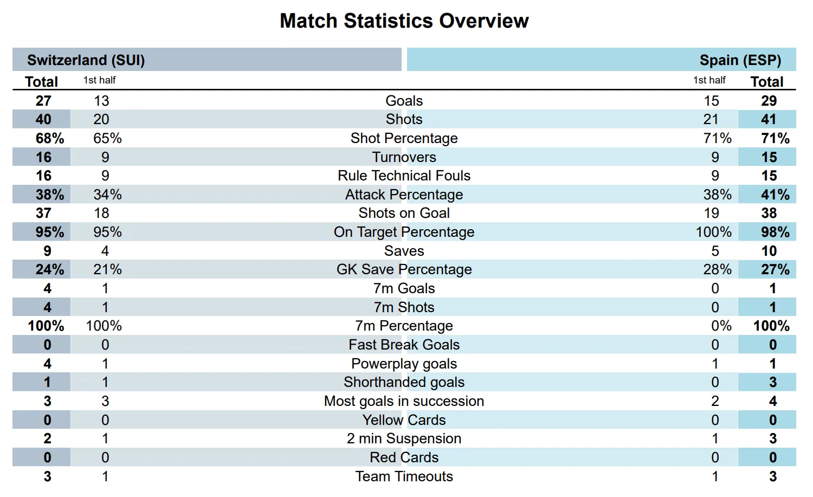Click Switzerland's Attack Percentage total 38%
This screenshot has width=813, height=497.
[49, 195]
